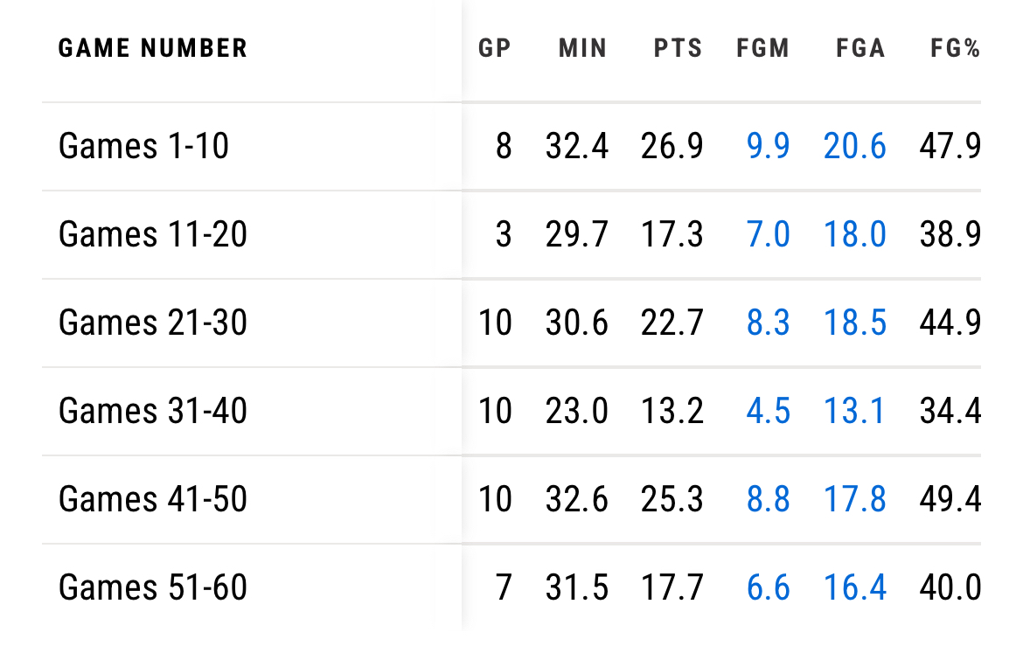This screenshot has width=1023, height=653.
Task: Open FGA link 17.8 for Games 41-50
Action: (854, 499)
